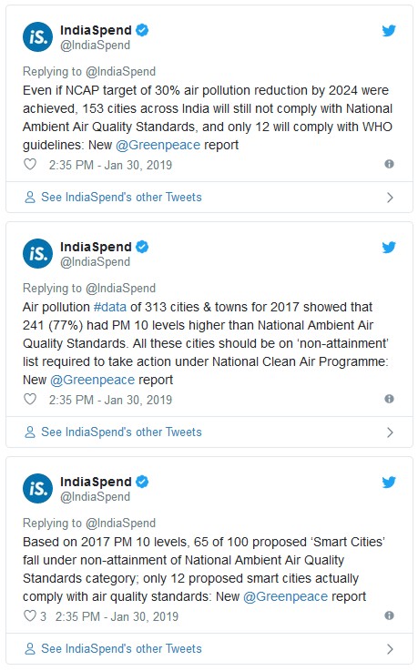Like the Smart Cities tweet with 3 likes
The height and width of the screenshot is (671, 418).
click(x=30, y=615)
